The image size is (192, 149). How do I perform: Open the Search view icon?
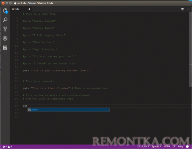click(x=5, y=20)
